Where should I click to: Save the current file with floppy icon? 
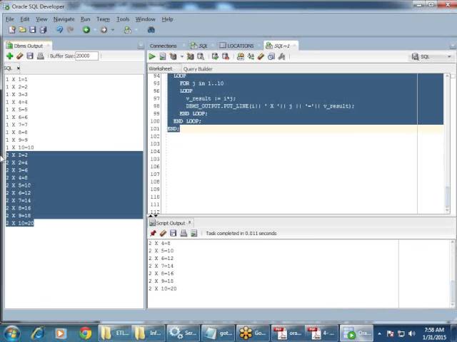tap(33, 30)
